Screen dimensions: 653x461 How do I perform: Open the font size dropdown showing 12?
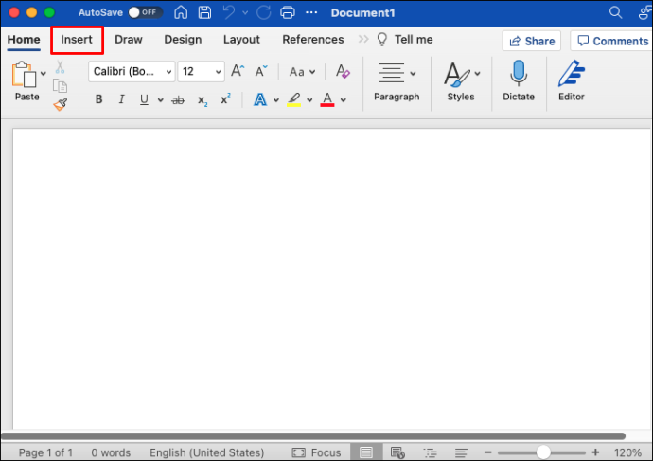202,71
